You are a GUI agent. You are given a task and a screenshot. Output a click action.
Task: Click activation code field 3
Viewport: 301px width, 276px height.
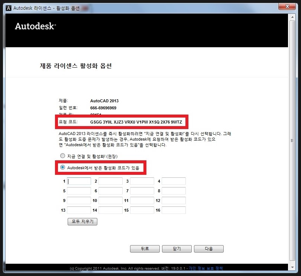coord(142,181)
